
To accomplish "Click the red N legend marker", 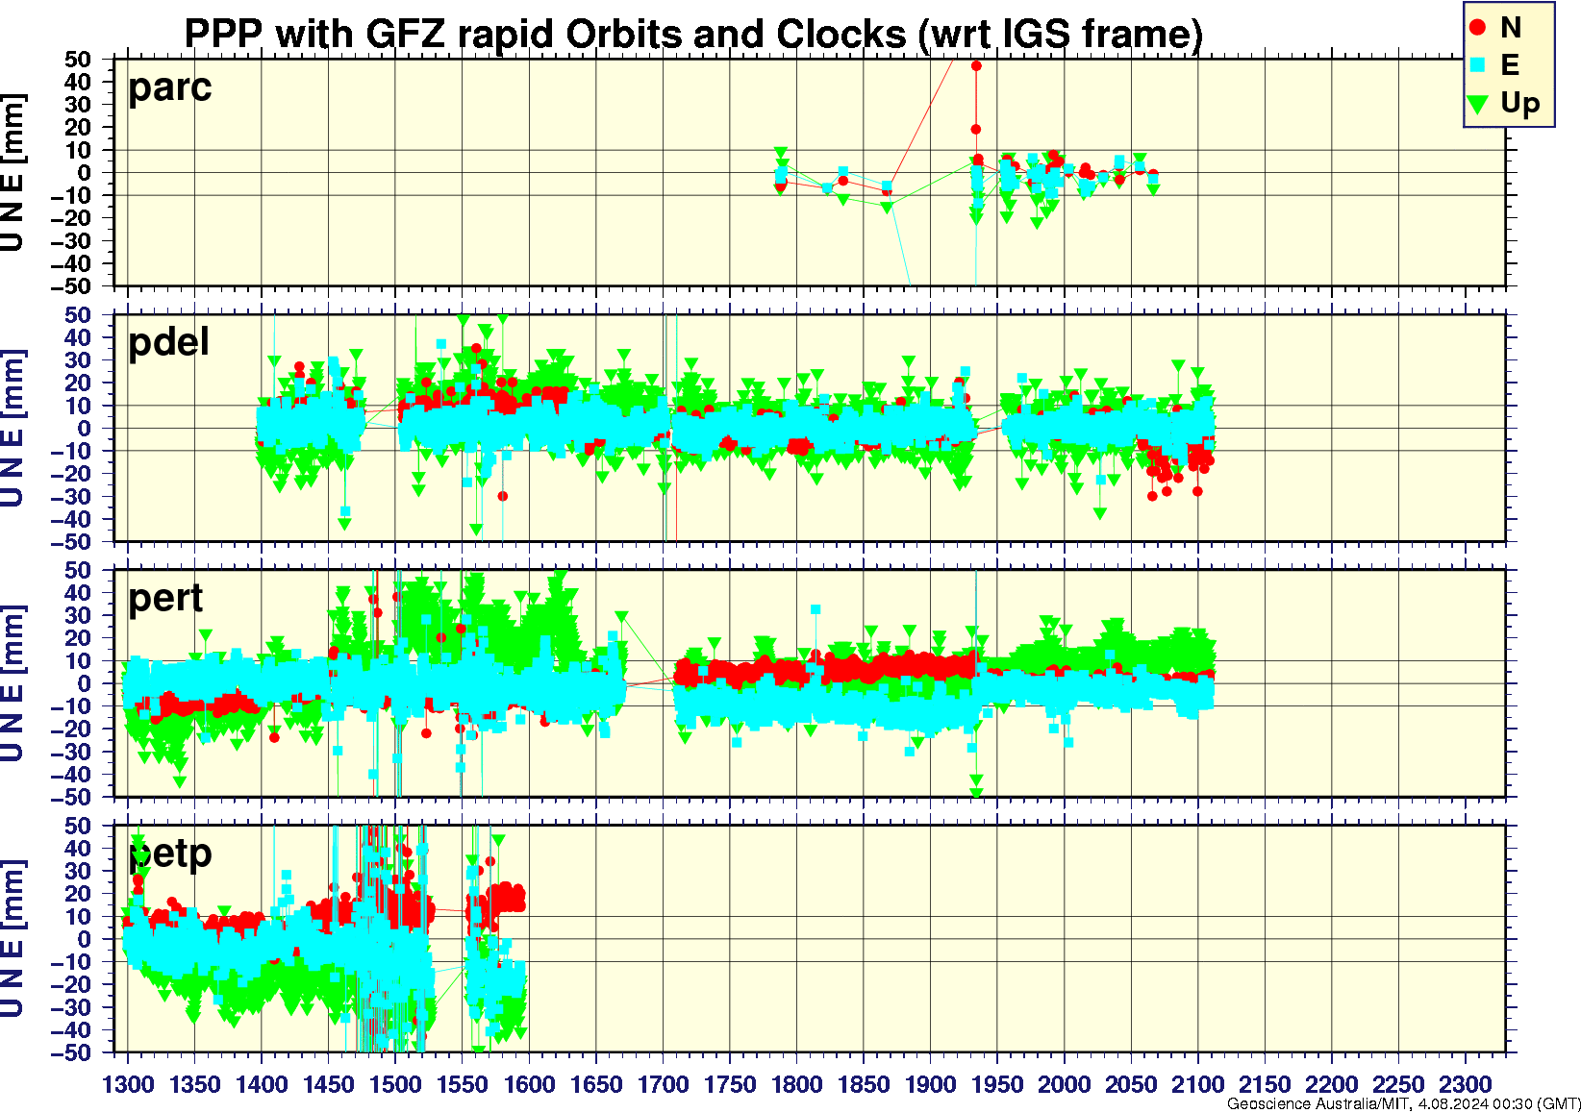I will 1479,28.
